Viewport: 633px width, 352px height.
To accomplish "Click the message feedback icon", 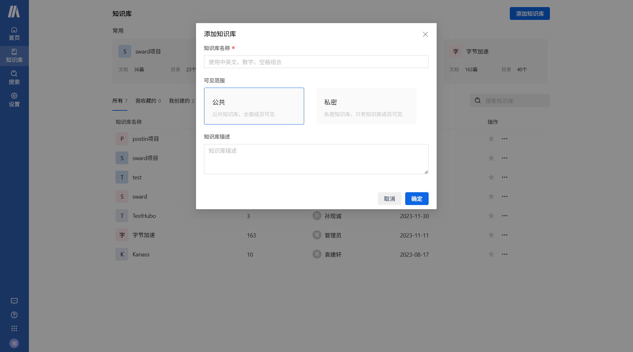I will 14,301.
